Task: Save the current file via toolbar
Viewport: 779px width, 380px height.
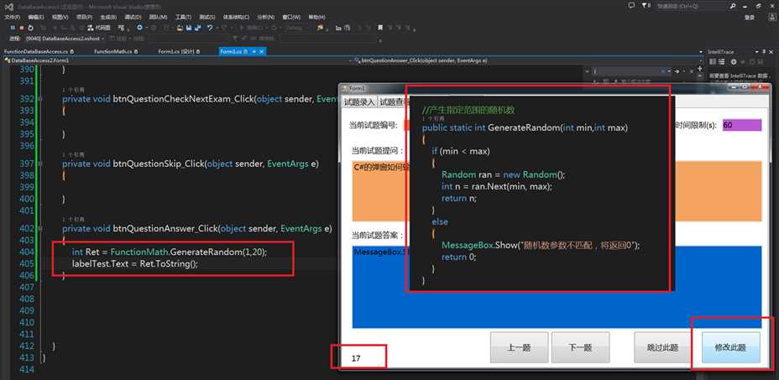Action: (x=189, y=28)
